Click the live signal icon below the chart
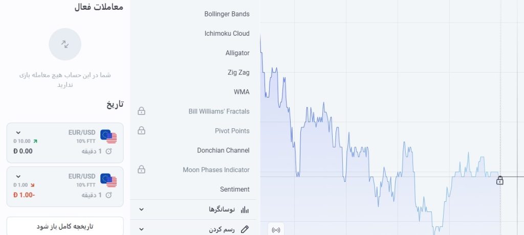 pyautogui.click(x=276, y=230)
